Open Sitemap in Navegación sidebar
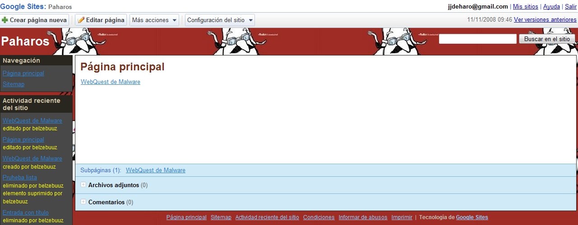Screen dimensions: 578x225 [14, 84]
